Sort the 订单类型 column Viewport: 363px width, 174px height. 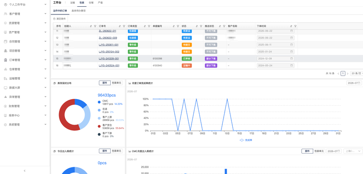tap(145, 26)
